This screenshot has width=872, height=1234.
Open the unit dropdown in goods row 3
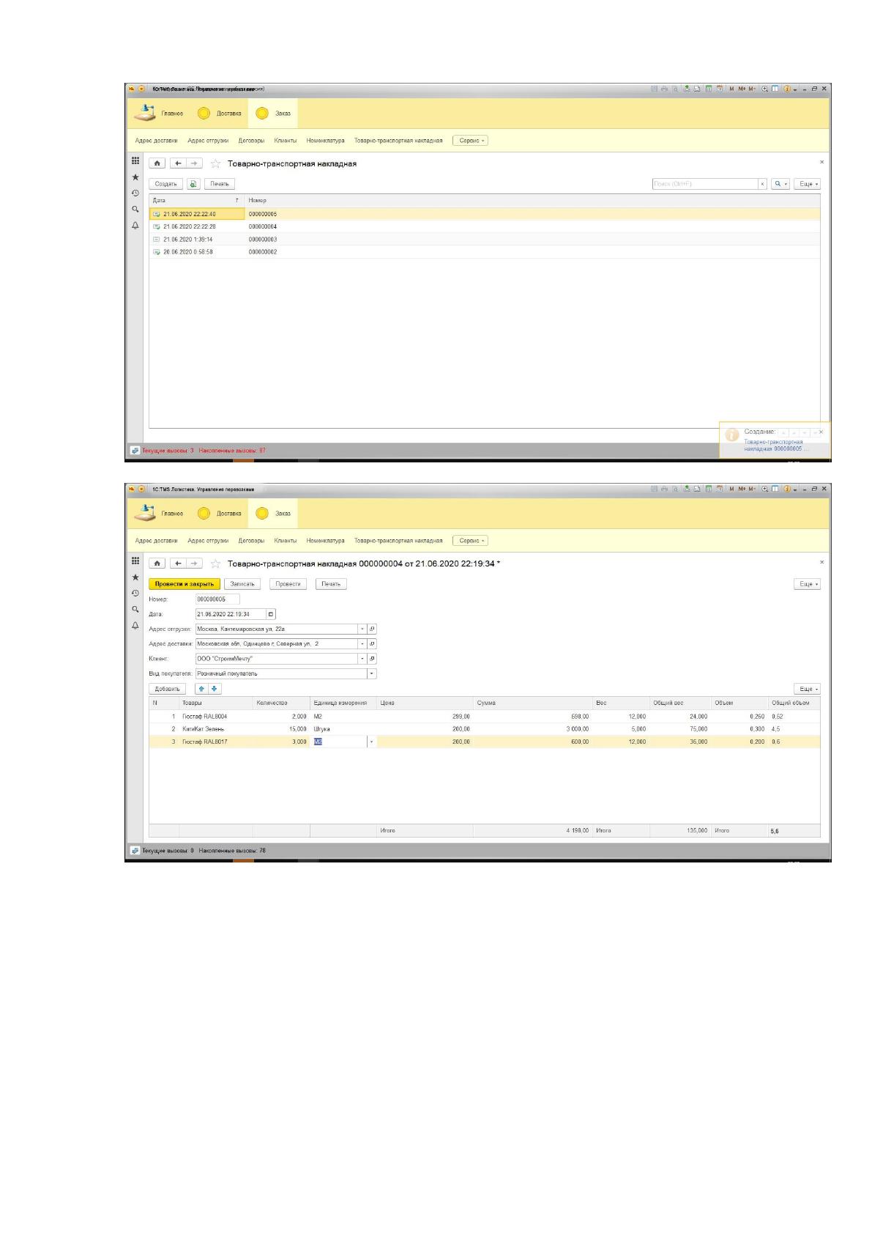coord(371,742)
